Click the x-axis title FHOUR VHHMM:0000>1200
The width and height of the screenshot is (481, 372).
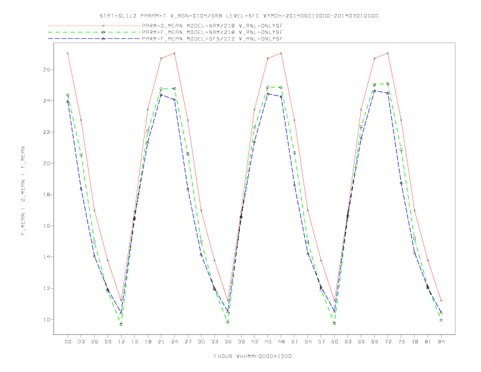[x=253, y=356]
